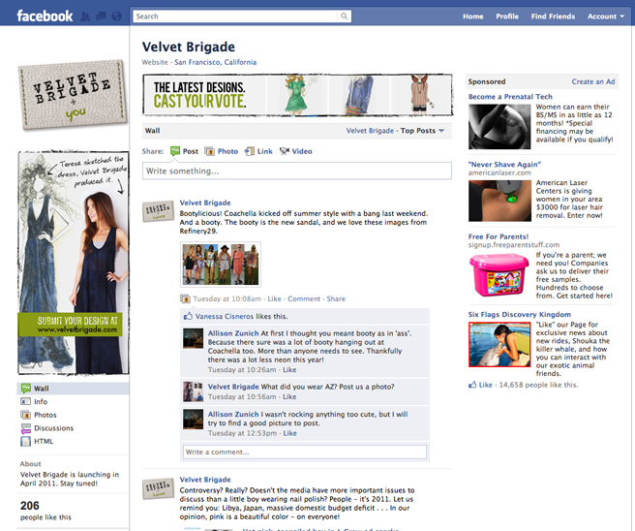Like Allison Zunich's 10:26am comment
This screenshot has width=635, height=531.
(x=289, y=370)
